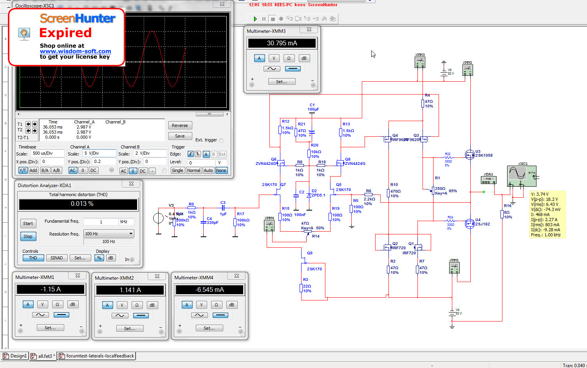Screen dimensions: 587x368
Task: Select rising edge trigger icon
Action: pos(190,154)
